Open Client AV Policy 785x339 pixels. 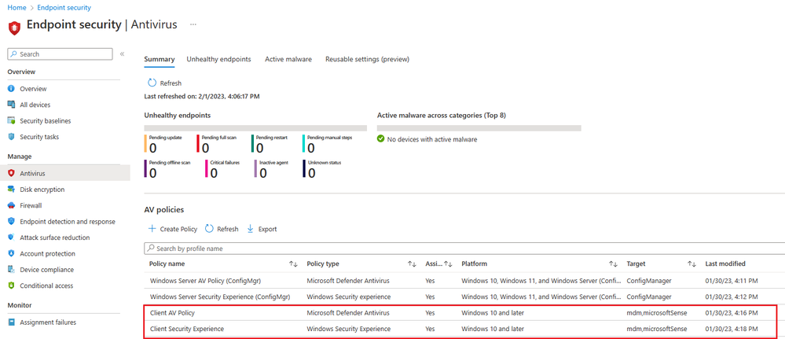(172, 312)
